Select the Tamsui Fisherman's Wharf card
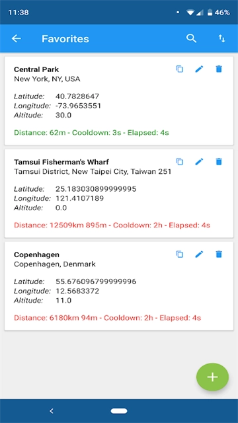This screenshot has width=238, height=423. pos(119,194)
